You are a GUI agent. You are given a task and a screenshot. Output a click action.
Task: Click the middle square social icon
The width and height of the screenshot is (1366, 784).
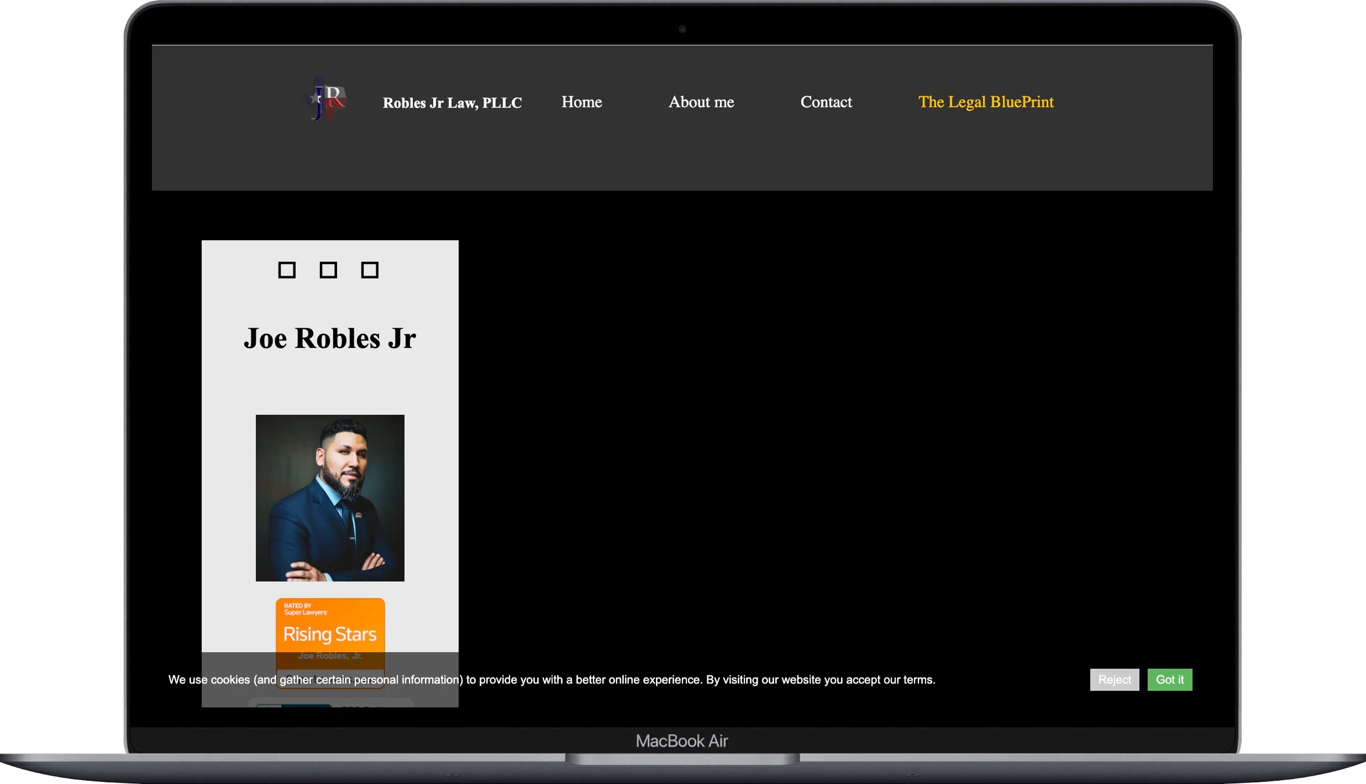point(328,270)
